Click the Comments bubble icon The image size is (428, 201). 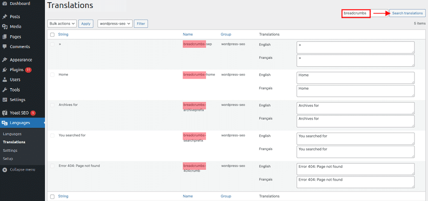click(4, 47)
